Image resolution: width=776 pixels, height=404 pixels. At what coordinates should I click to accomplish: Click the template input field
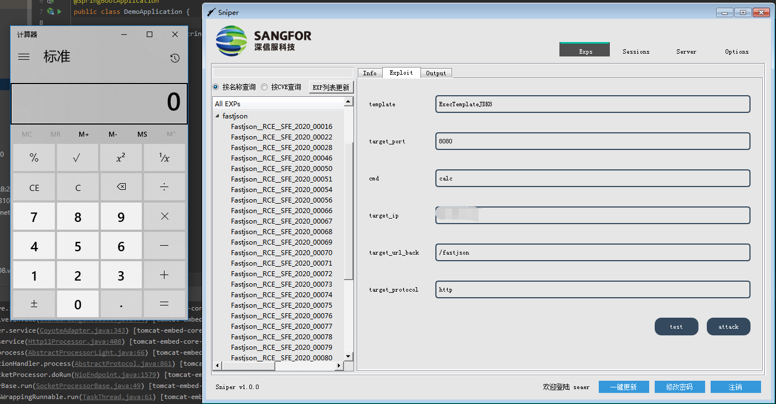pyautogui.click(x=593, y=104)
